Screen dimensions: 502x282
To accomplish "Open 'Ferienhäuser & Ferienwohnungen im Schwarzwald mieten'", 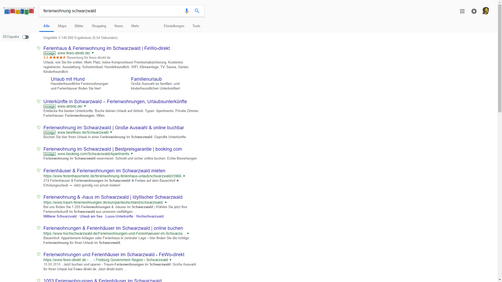I will 104,171.
